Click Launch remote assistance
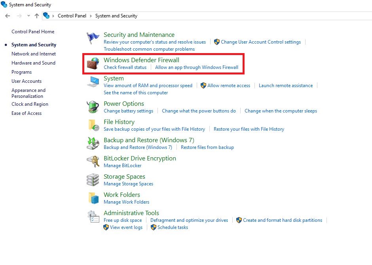Screen dimensions: 372x265 tap(286, 86)
